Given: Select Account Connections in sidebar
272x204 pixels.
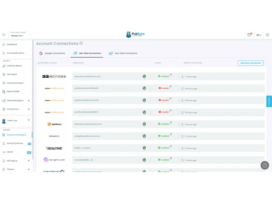Looking at the screenshot, I should tap(16, 135).
